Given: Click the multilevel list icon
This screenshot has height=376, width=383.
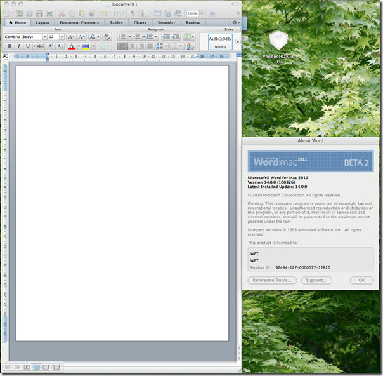Looking at the screenshot, I should coord(150,37).
